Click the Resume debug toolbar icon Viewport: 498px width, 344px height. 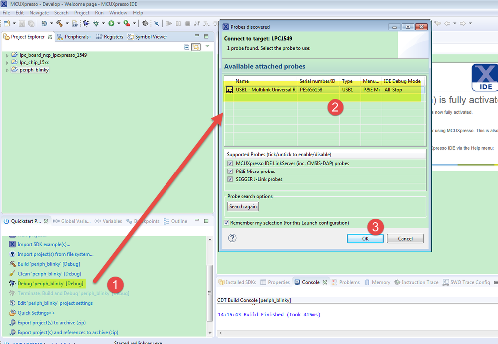coord(169,23)
